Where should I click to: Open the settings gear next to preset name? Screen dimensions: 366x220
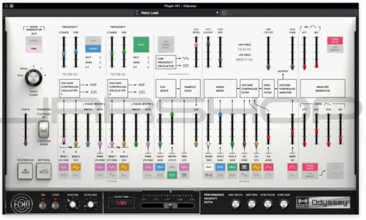tap(224, 13)
